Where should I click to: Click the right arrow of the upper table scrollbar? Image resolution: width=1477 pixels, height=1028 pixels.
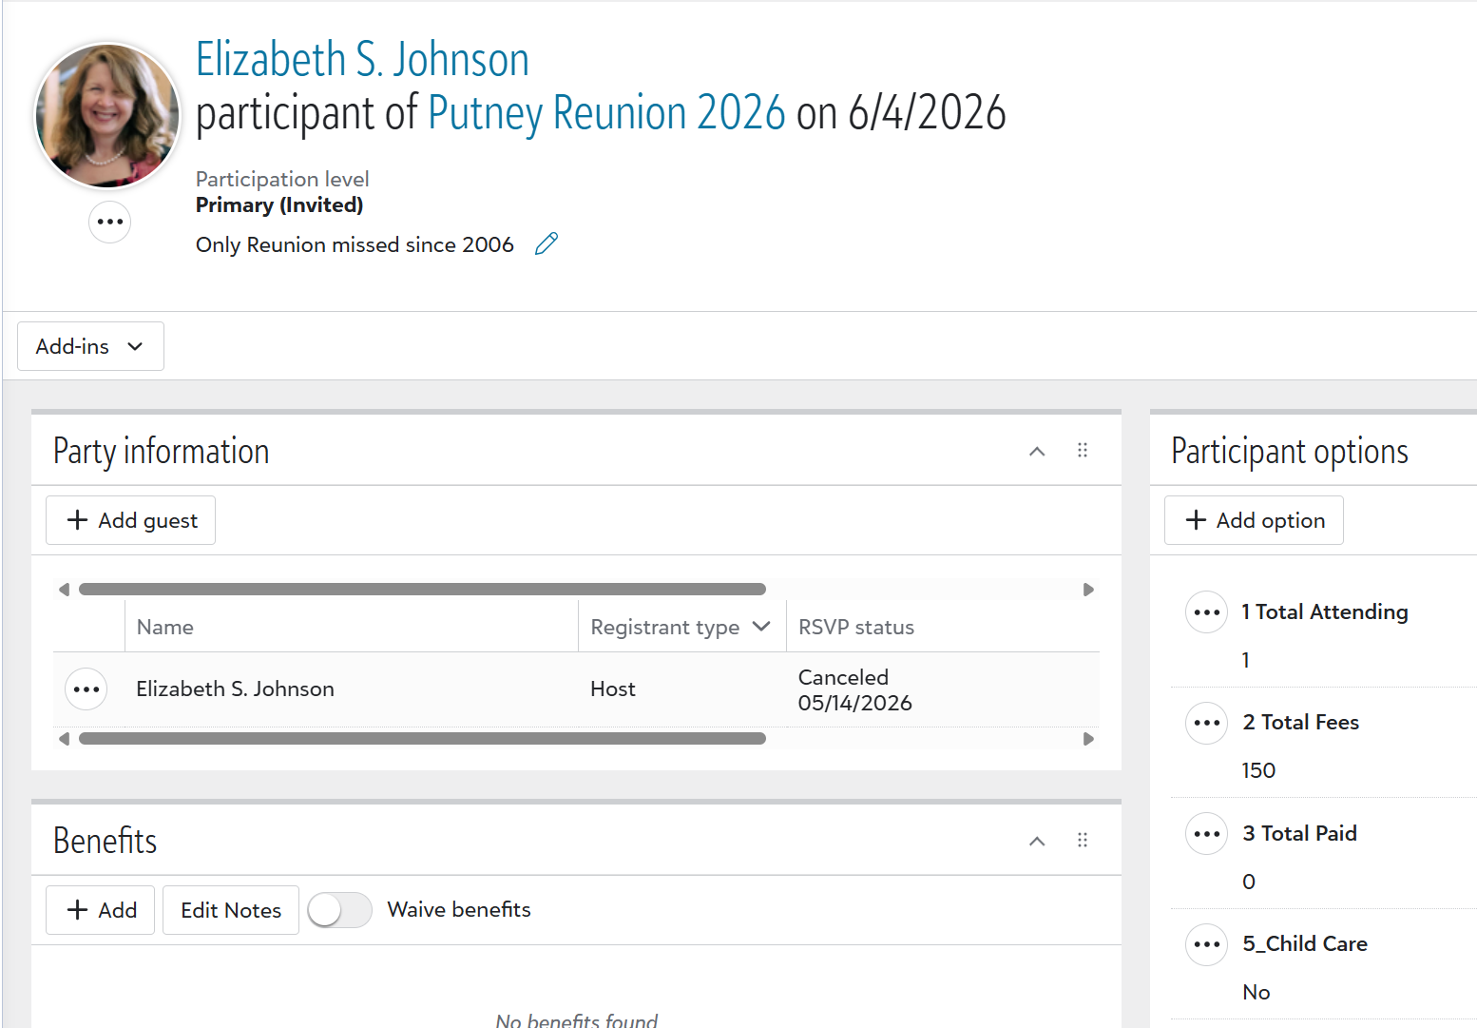tap(1088, 590)
